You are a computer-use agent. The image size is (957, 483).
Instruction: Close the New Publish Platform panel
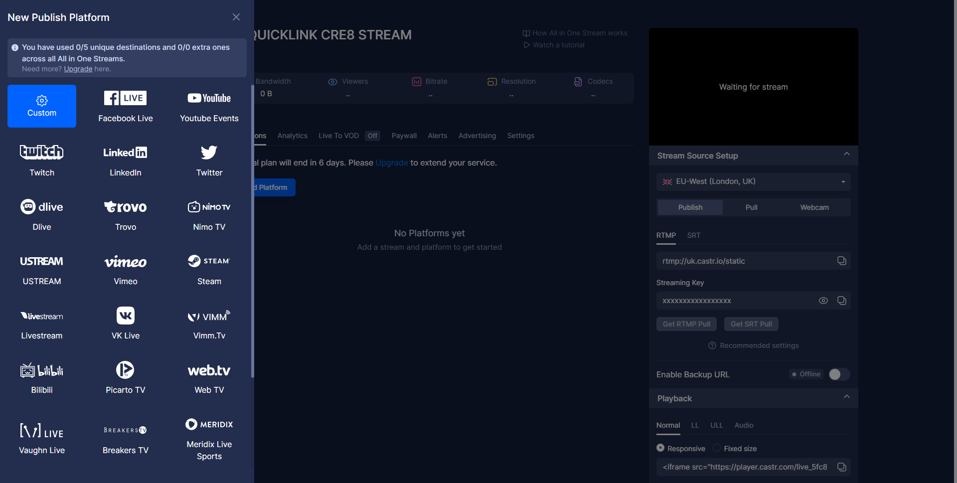[x=236, y=17]
